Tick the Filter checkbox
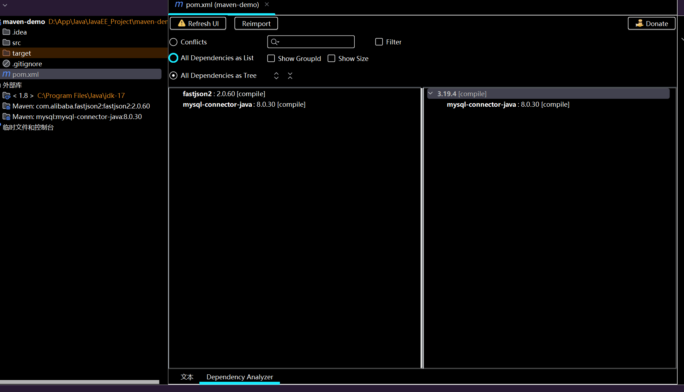Image resolution: width=684 pixels, height=392 pixels. coord(379,42)
